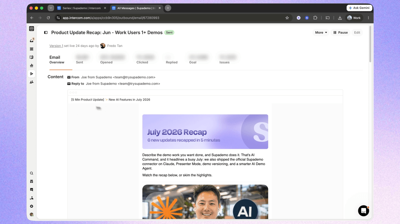Select the Email Overview tab
Screen dimensions: 400x224
(57, 60)
